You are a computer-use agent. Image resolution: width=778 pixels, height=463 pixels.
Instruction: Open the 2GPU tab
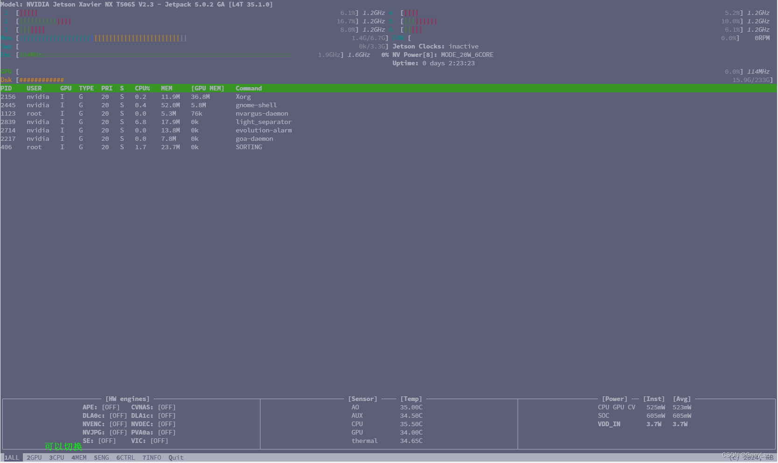pos(34,457)
